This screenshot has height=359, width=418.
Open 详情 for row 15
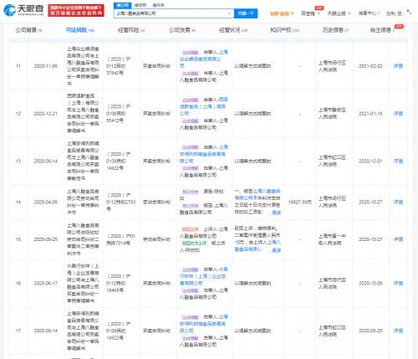[x=398, y=239]
